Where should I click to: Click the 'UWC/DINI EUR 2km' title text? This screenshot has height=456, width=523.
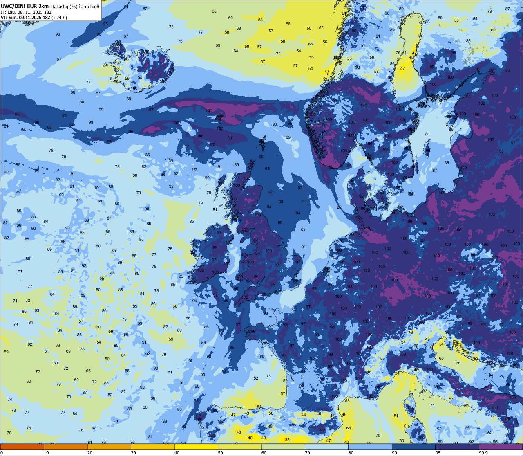25,6
